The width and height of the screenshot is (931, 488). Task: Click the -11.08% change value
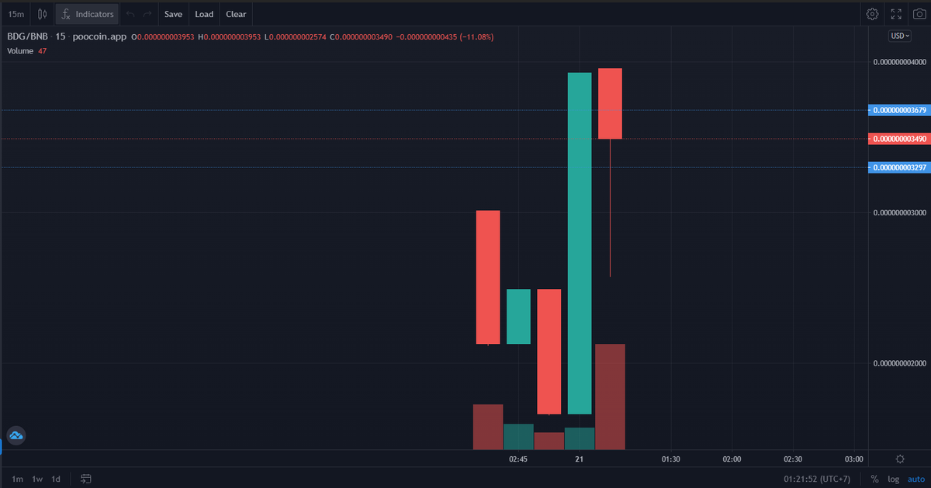click(x=478, y=36)
